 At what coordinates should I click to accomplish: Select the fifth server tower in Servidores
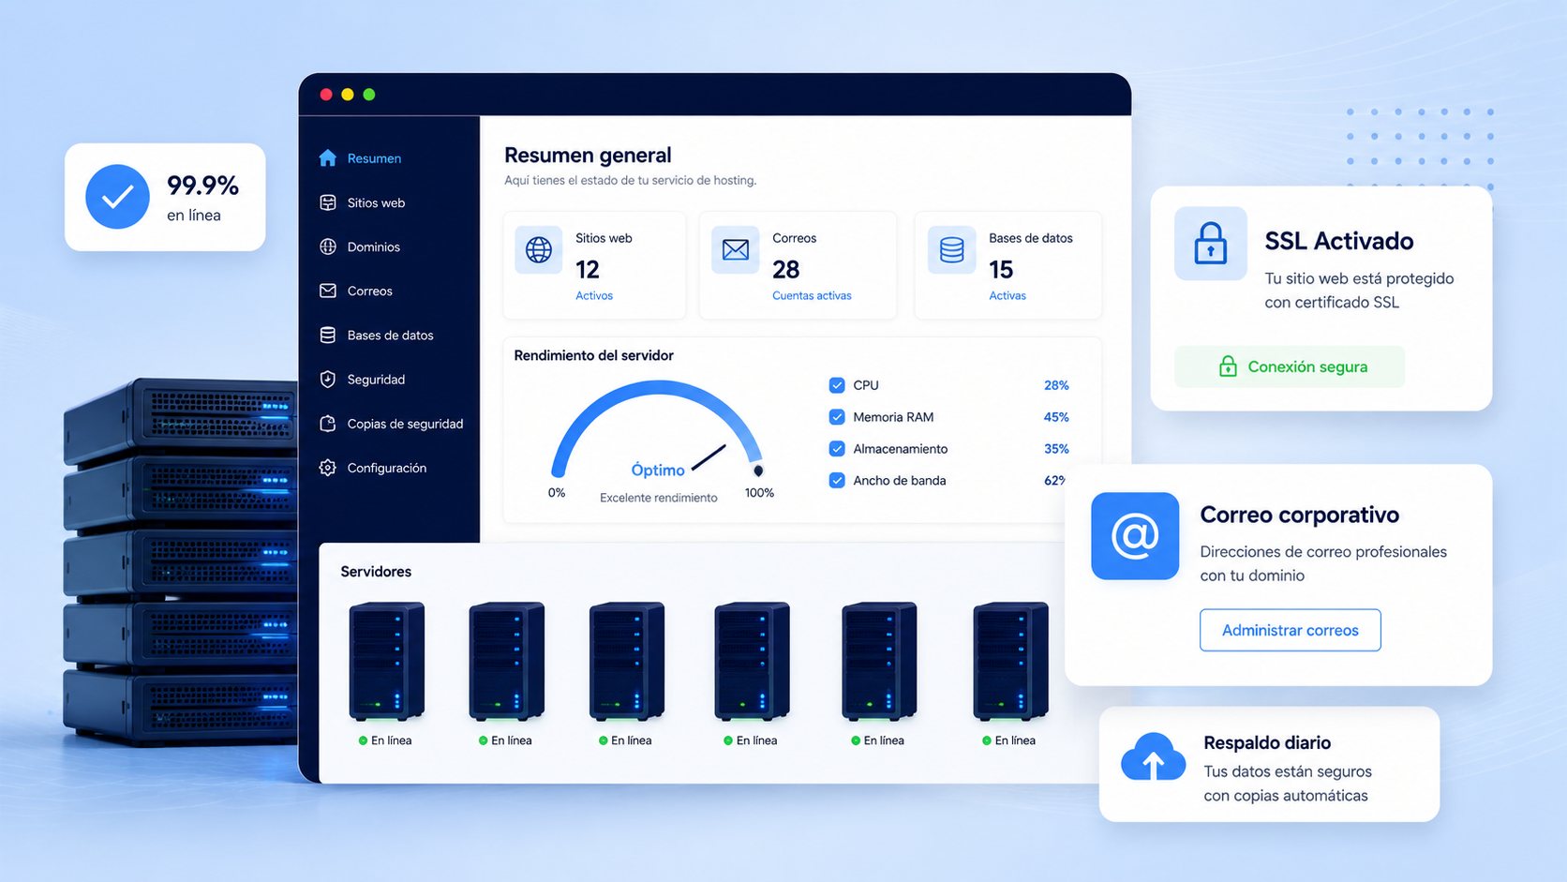point(879,662)
